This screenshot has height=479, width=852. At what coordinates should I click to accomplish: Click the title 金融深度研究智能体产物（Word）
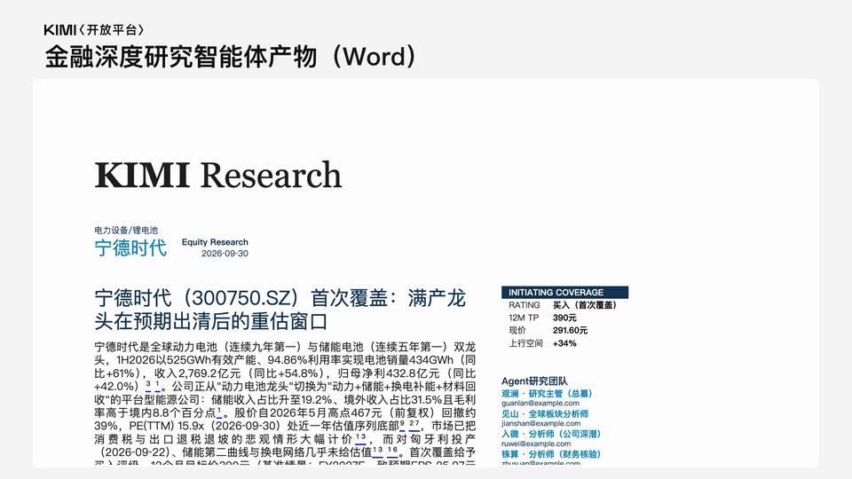[x=231, y=57]
